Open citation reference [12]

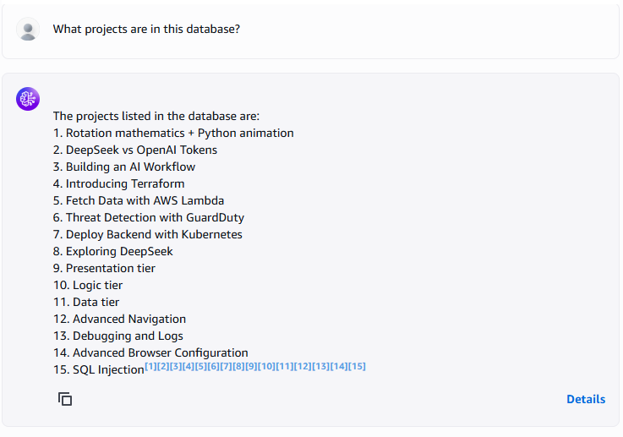[303, 366]
